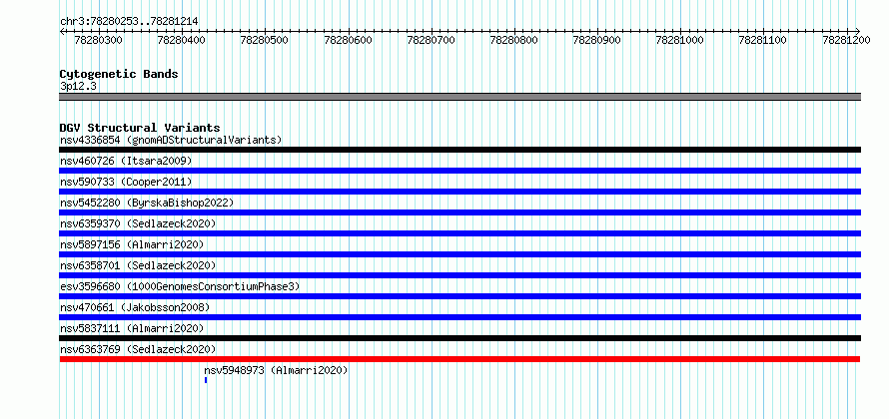Click ruler position 78281000
Image resolution: width=889 pixels, height=419 pixels.
(x=681, y=40)
